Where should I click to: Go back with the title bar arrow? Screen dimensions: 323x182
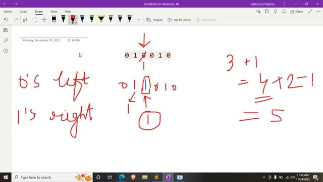5,4
